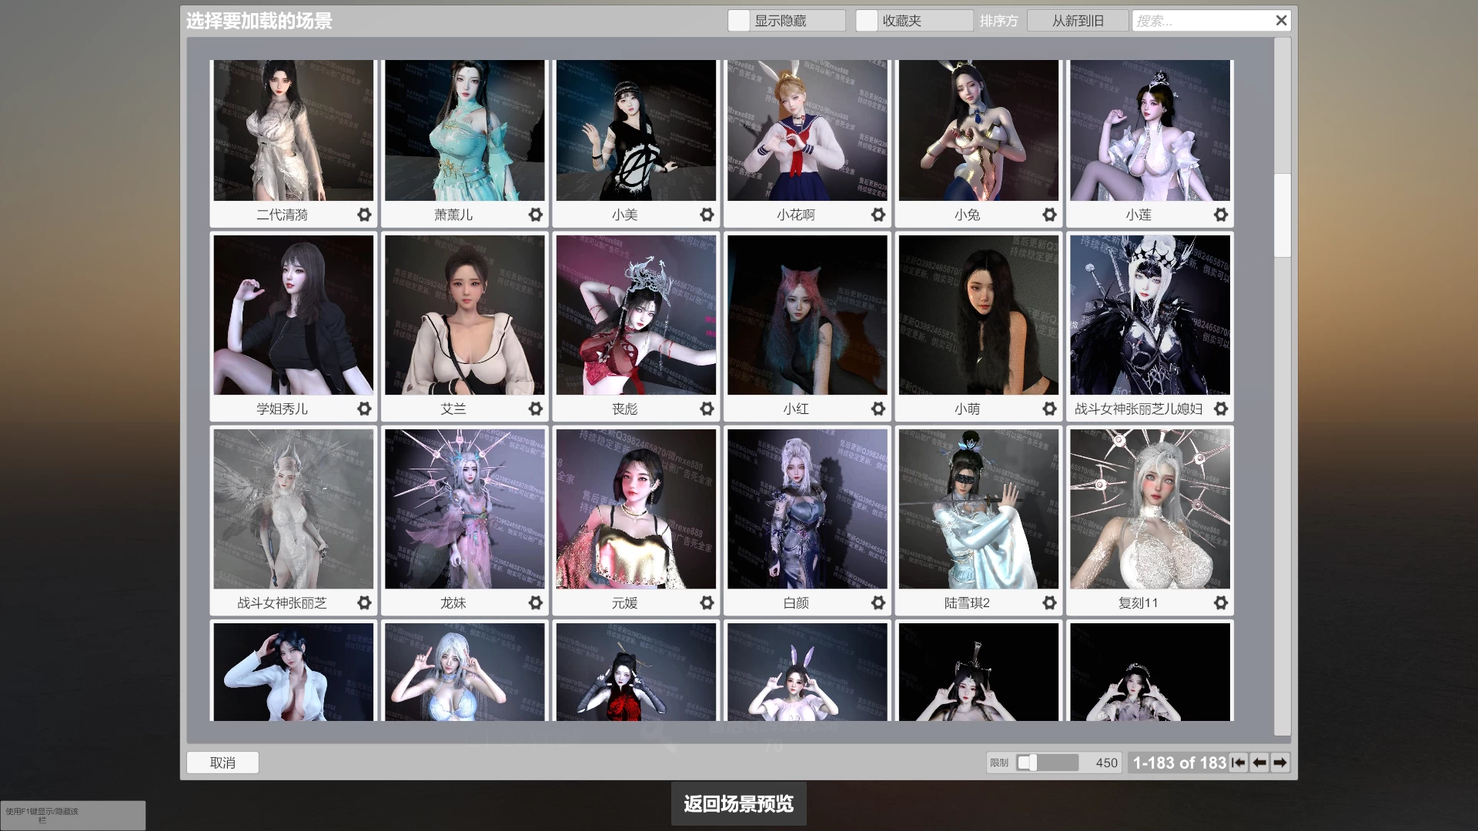
Task: Click 返回场景预览 button
Action: (x=738, y=804)
